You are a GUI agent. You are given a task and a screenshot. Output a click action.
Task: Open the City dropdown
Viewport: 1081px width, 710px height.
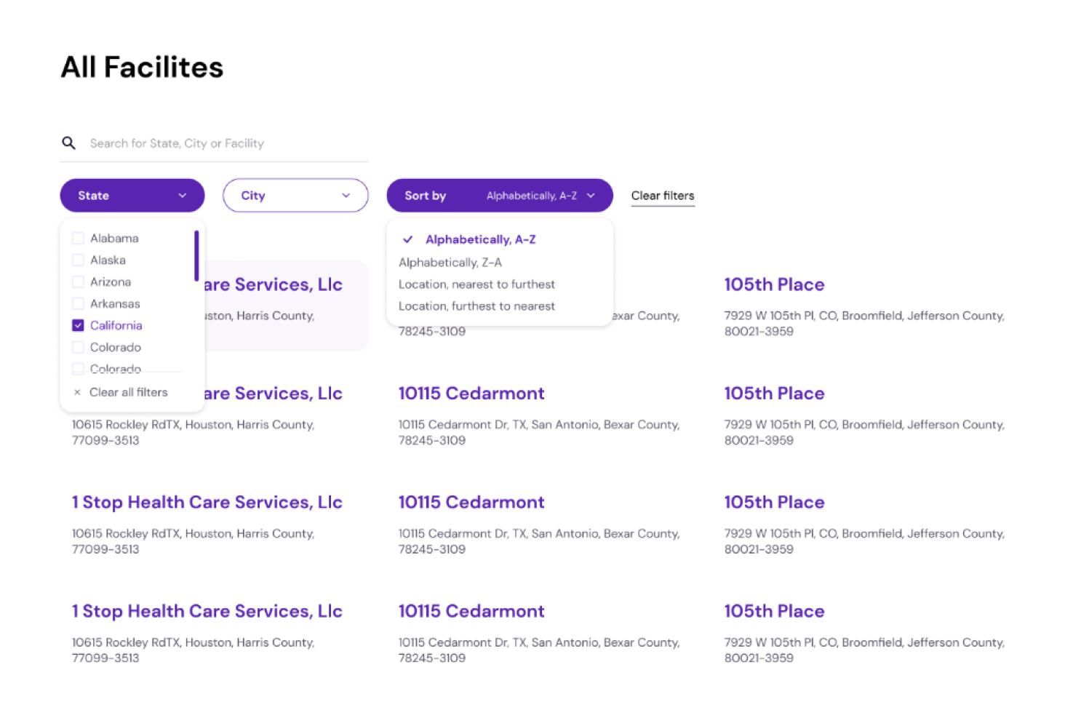pos(295,195)
